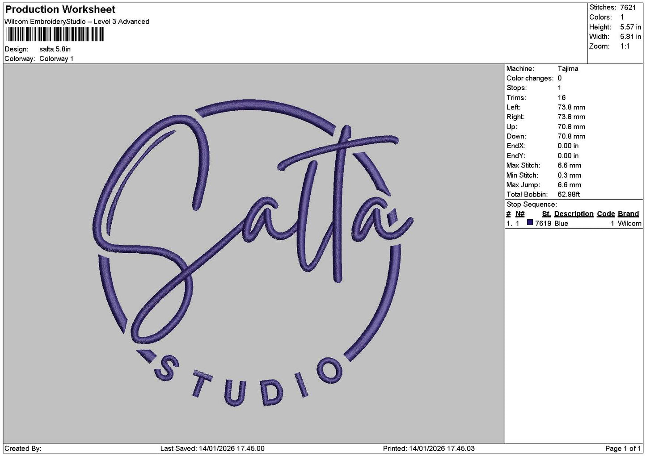Click the width value '5.81 in'

[630, 37]
